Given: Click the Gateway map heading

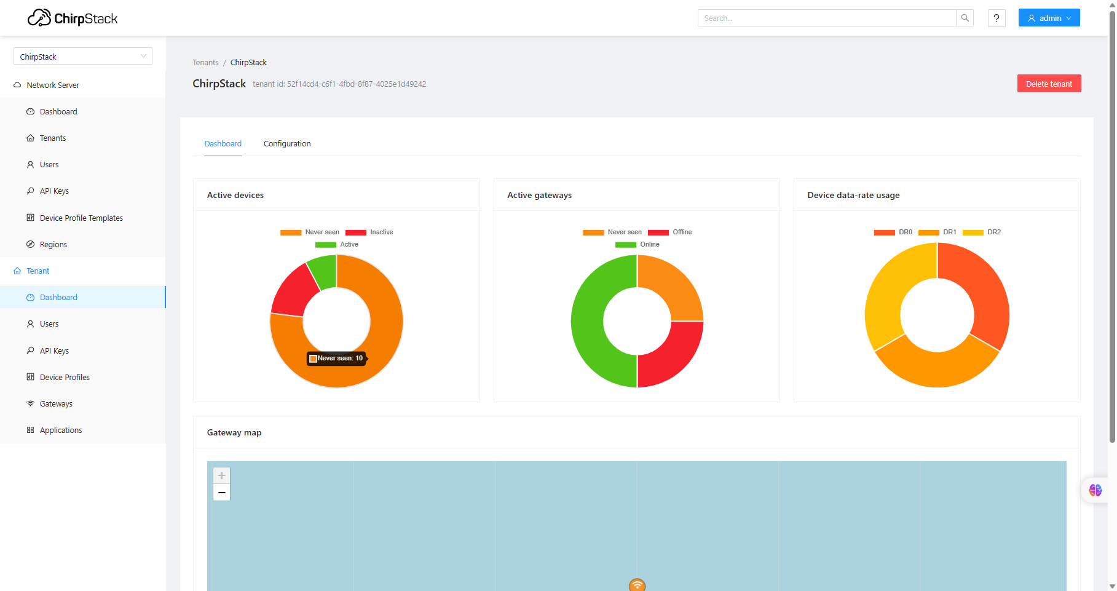Looking at the screenshot, I should coord(234,432).
